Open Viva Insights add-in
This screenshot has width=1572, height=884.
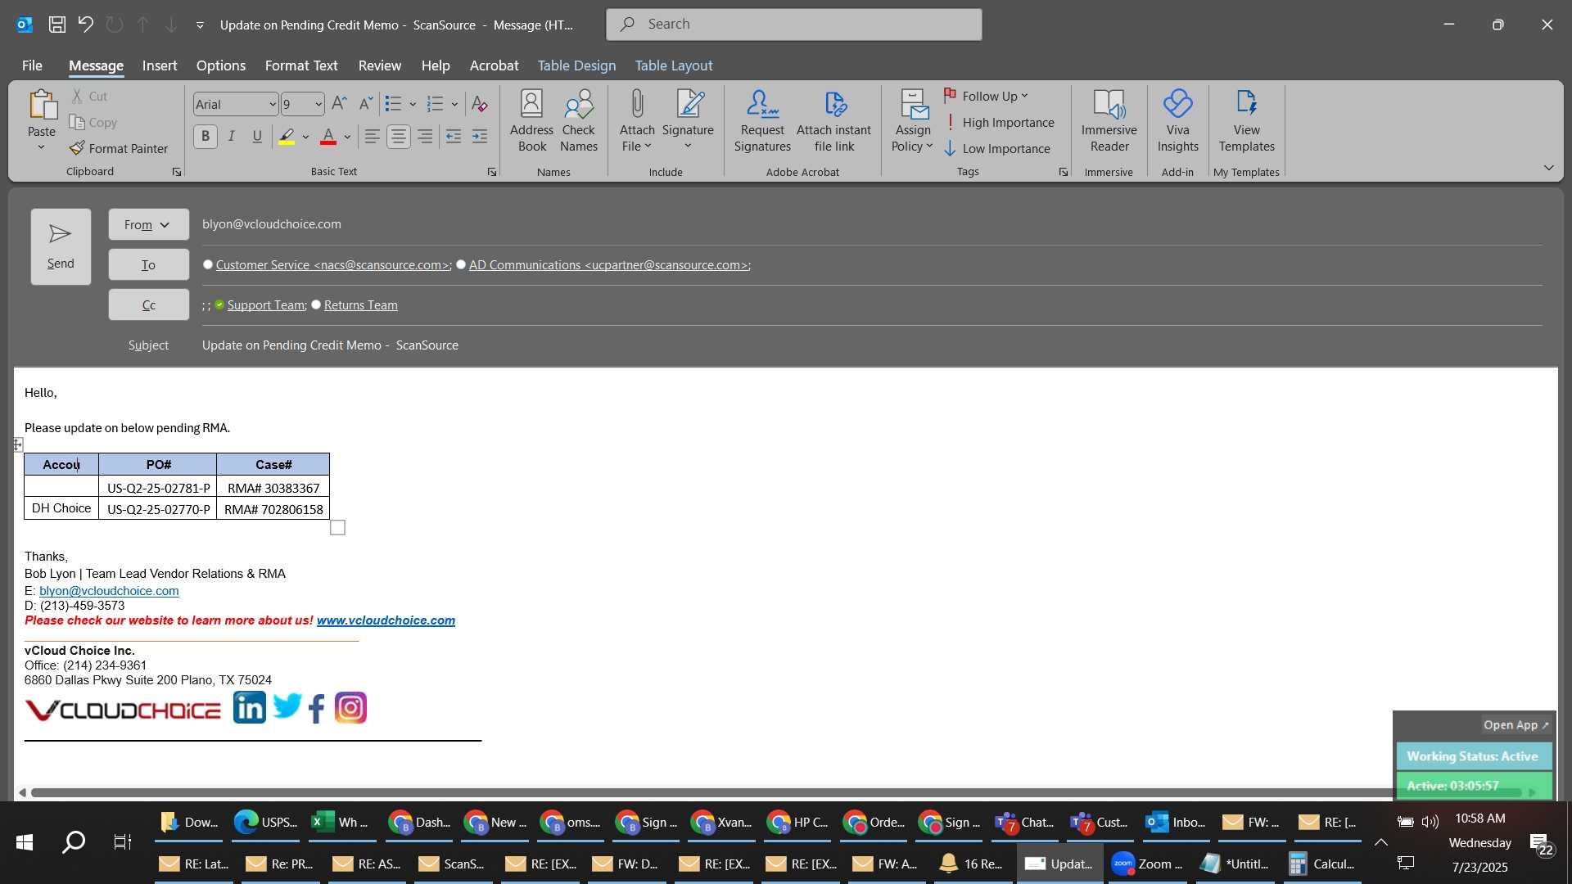click(x=1177, y=121)
